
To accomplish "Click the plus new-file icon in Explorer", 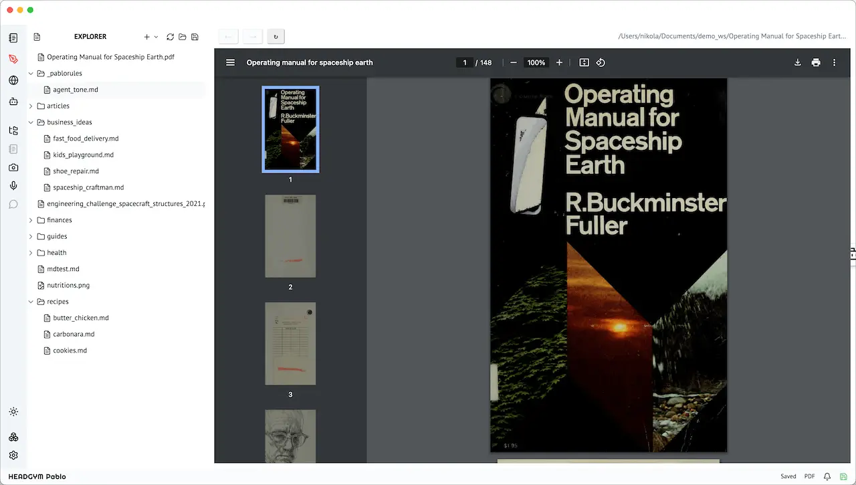I will [x=147, y=37].
